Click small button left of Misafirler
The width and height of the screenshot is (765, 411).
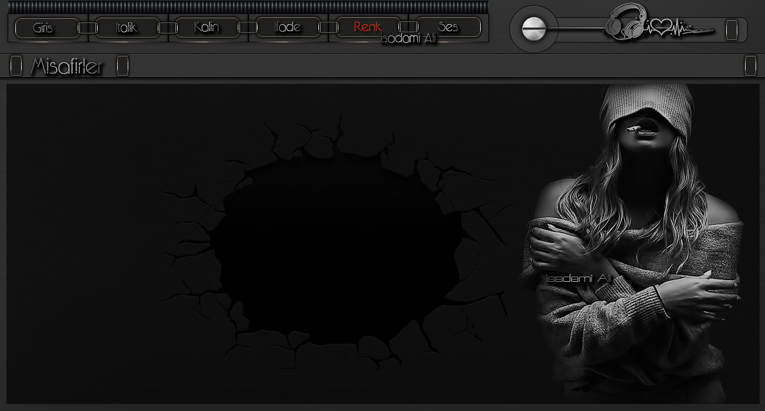tap(16, 66)
